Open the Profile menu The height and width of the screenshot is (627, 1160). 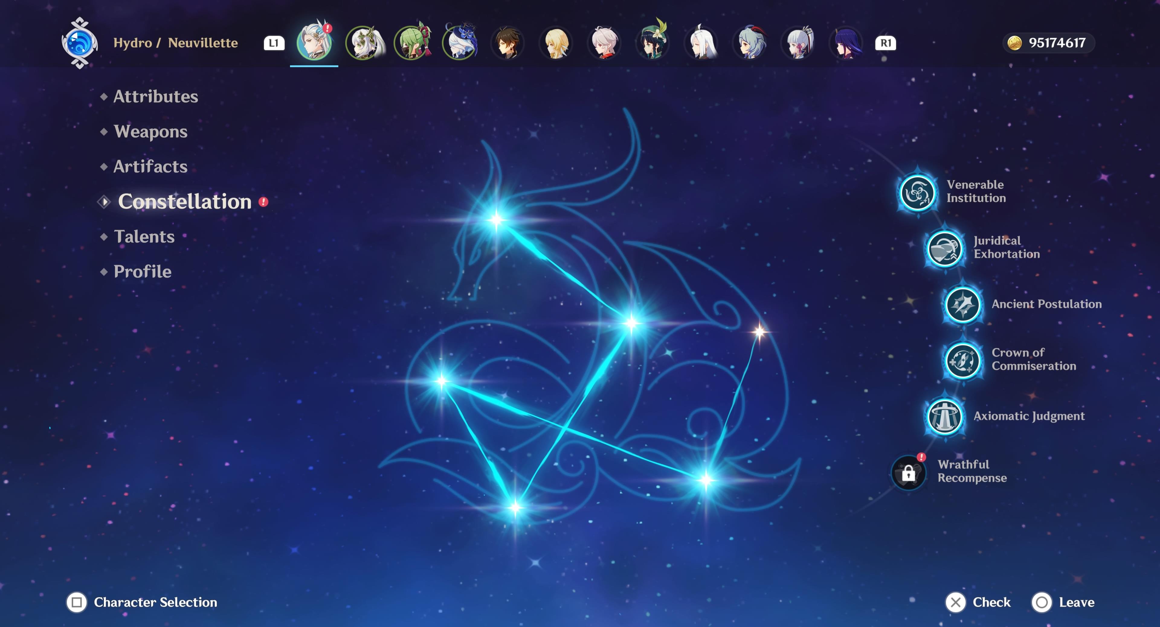tap(142, 272)
